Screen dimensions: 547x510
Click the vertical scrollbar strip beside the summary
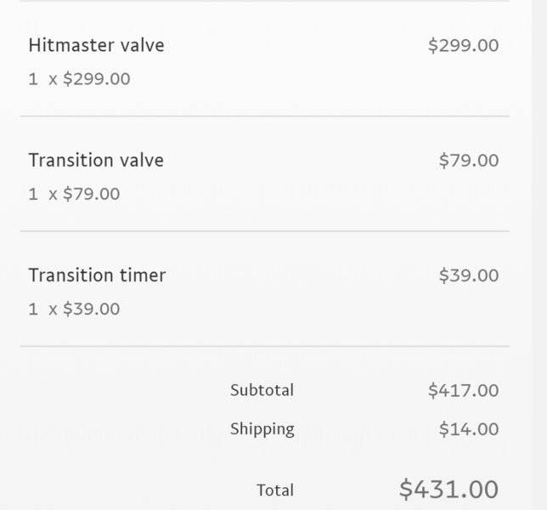tap(539, 255)
